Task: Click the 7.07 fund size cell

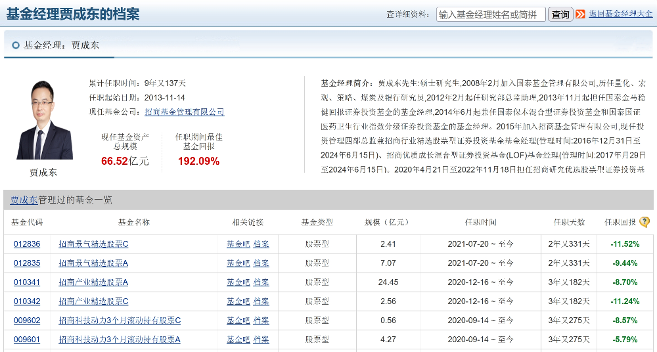Action: pos(388,263)
